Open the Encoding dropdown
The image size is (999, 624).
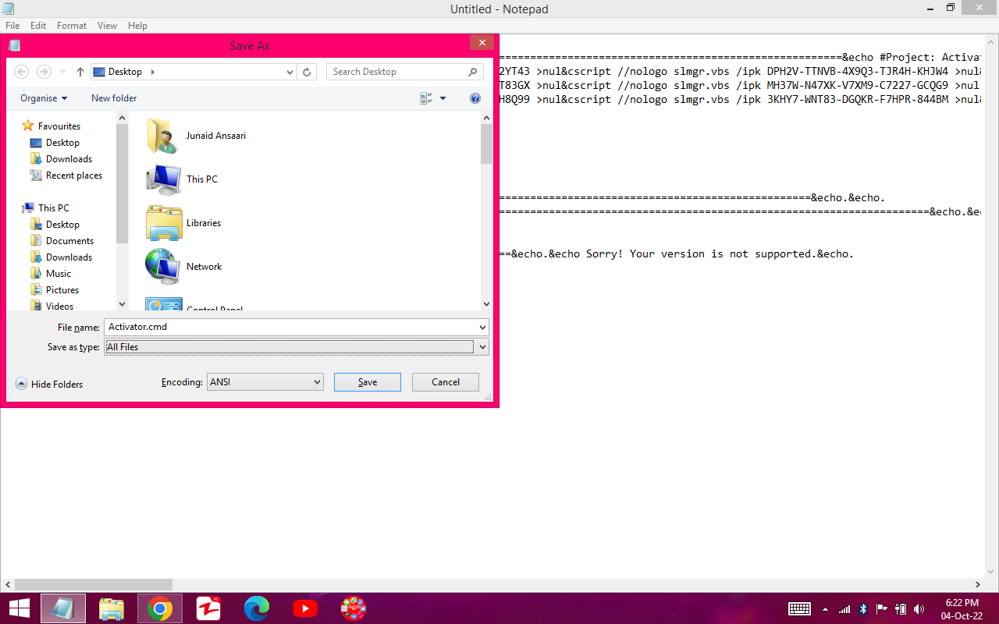click(265, 382)
